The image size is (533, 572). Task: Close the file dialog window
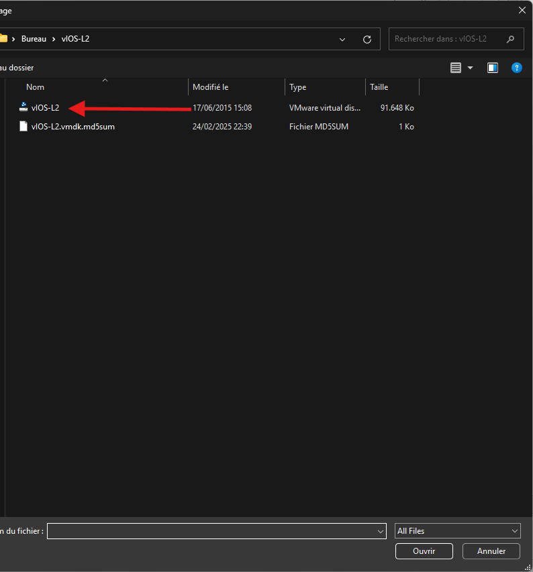point(522,10)
